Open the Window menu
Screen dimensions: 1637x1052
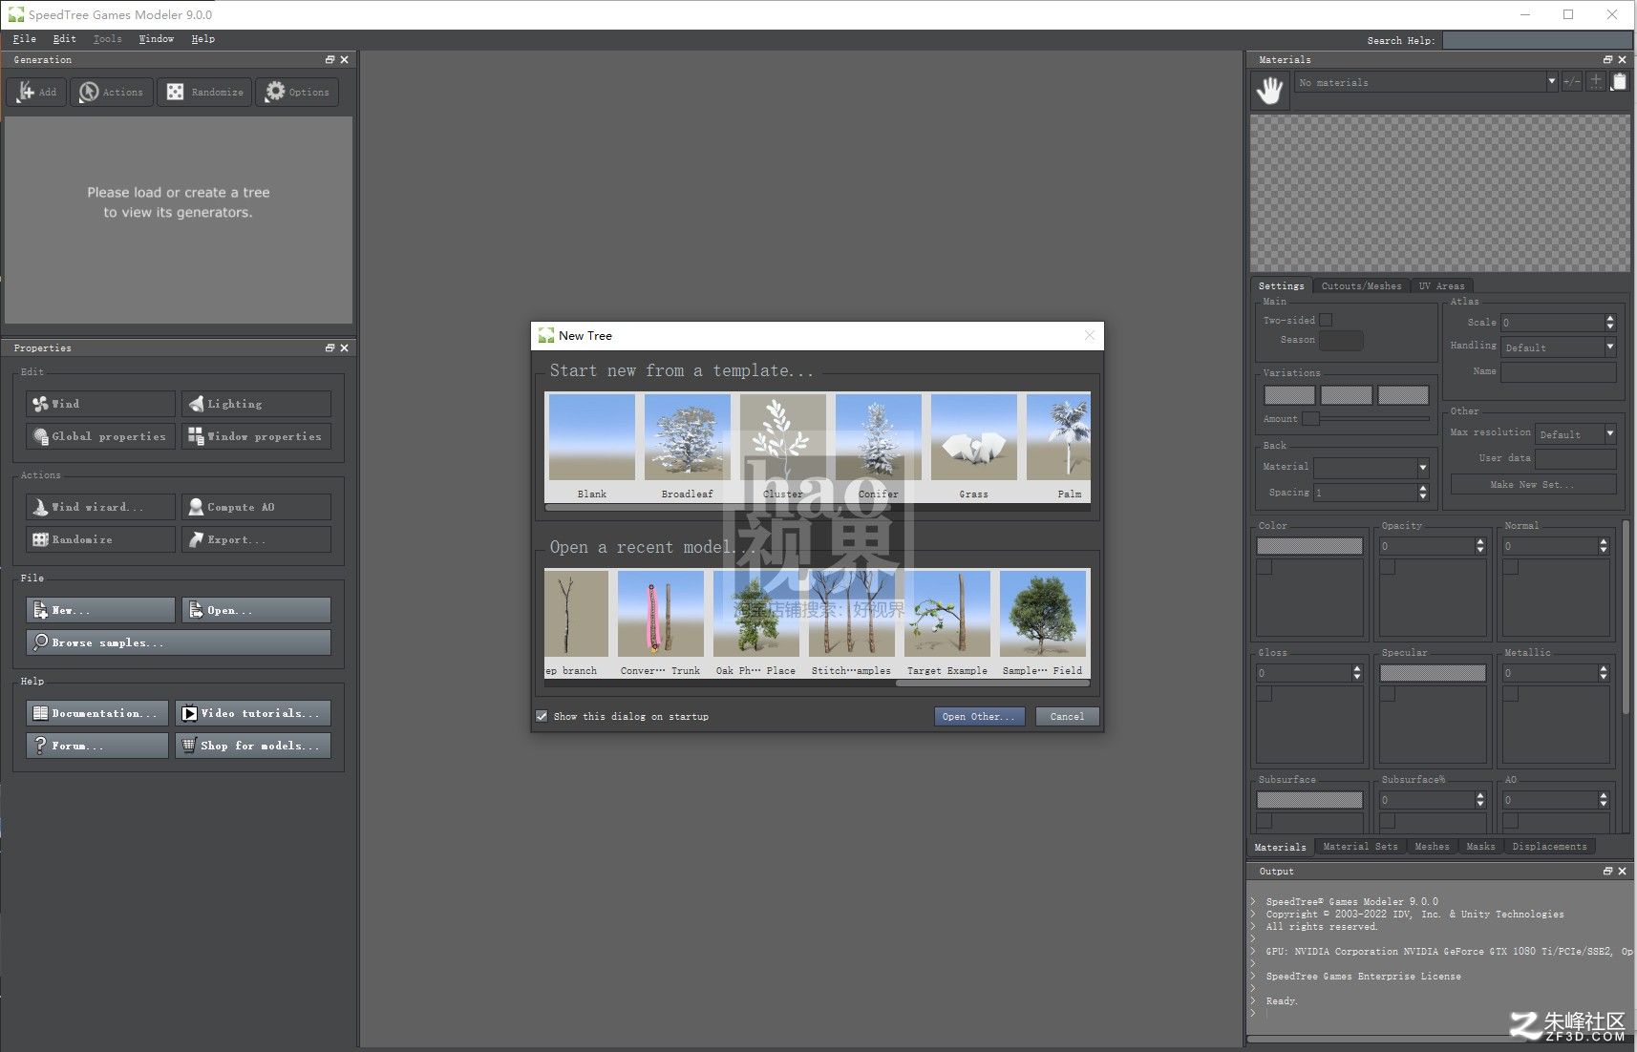(157, 39)
